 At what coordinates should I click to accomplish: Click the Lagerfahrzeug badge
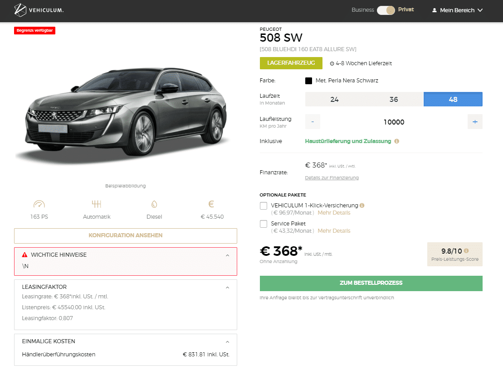pyautogui.click(x=291, y=63)
